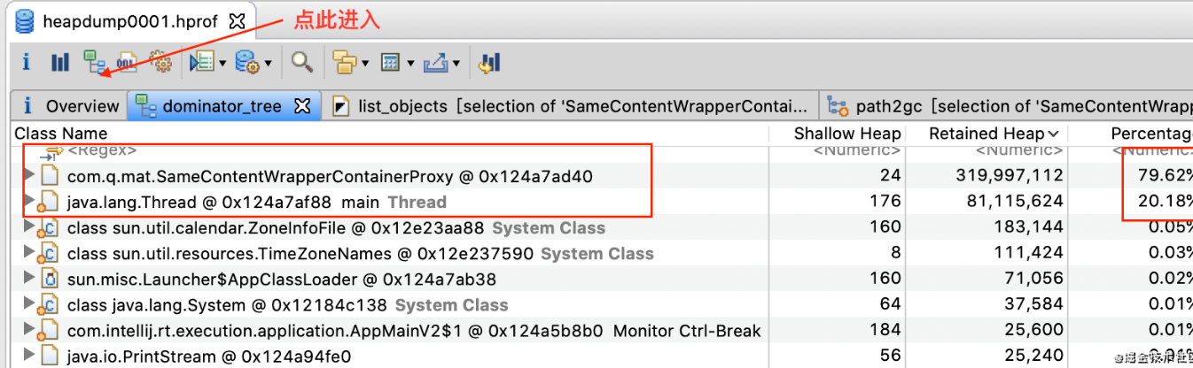Sort by the Retained Heap column header
Image resolution: width=1193 pixels, height=368 pixels.
pos(986,134)
